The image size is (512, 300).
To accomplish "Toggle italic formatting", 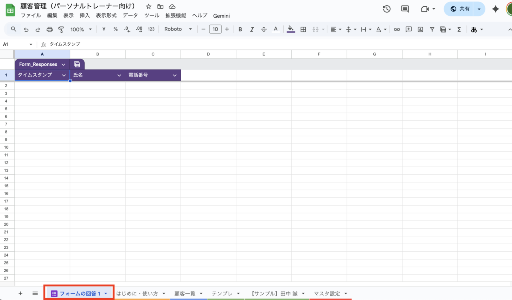I will [x=252, y=29].
